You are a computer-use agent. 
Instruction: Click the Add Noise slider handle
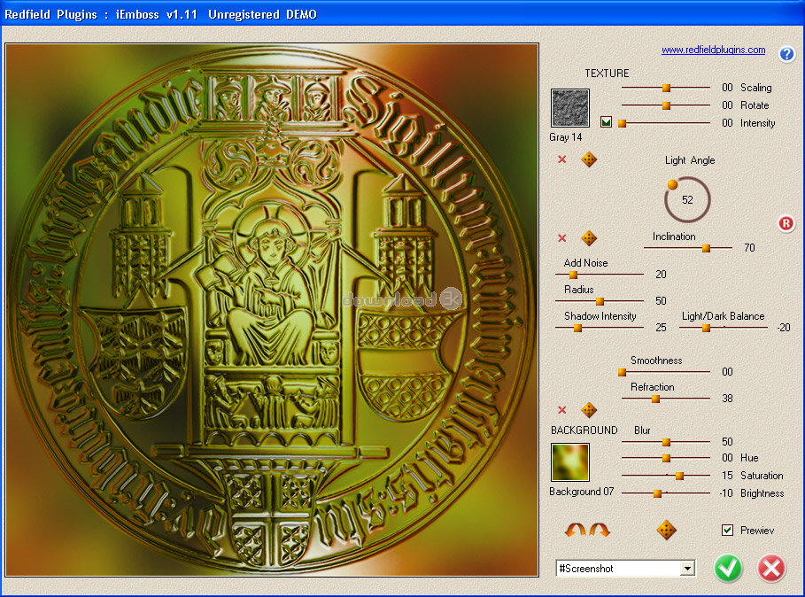(x=573, y=275)
